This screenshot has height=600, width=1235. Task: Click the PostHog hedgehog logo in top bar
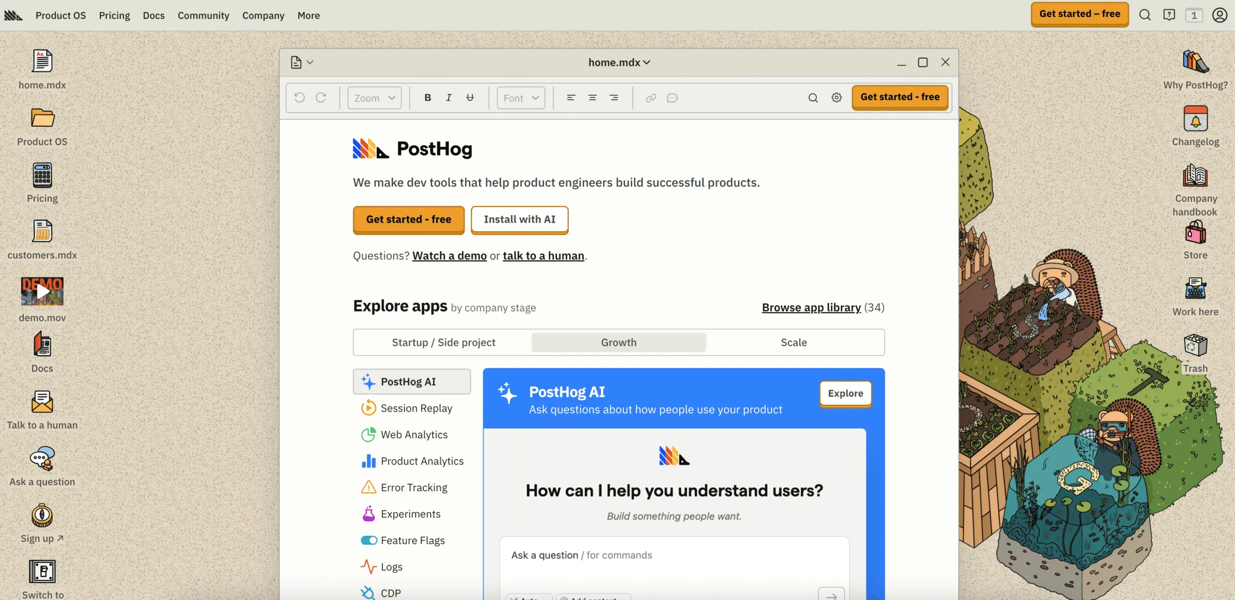[x=14, y=15]
